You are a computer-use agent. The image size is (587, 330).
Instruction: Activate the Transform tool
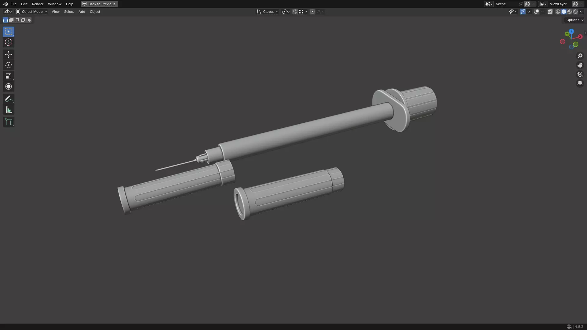9,86
